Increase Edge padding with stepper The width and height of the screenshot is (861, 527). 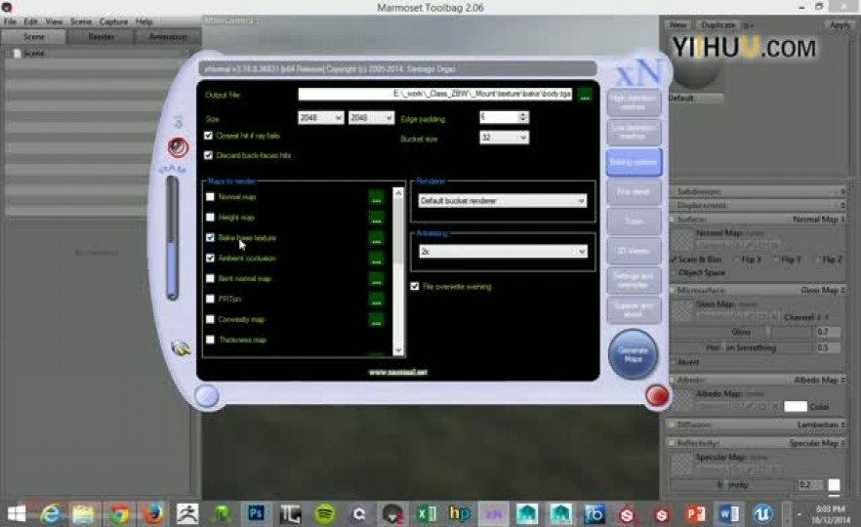coord(523,114)
